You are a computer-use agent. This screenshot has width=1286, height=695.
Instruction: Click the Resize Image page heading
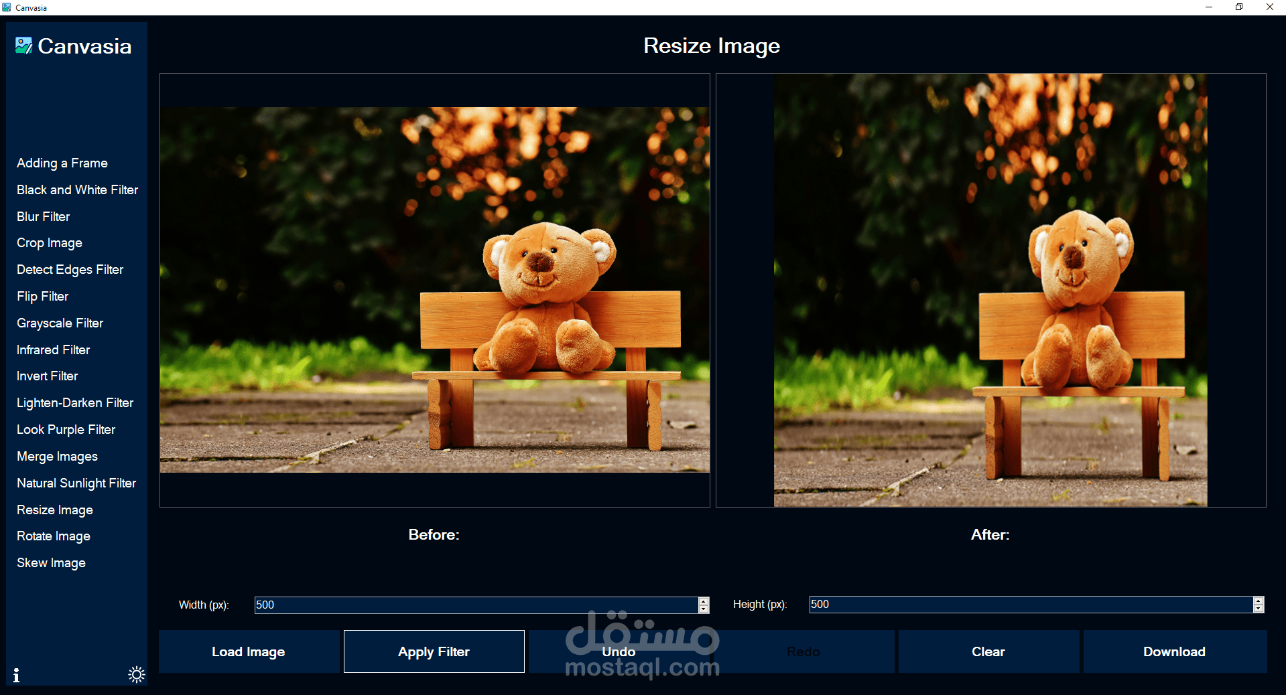click(x=712, y=46)
